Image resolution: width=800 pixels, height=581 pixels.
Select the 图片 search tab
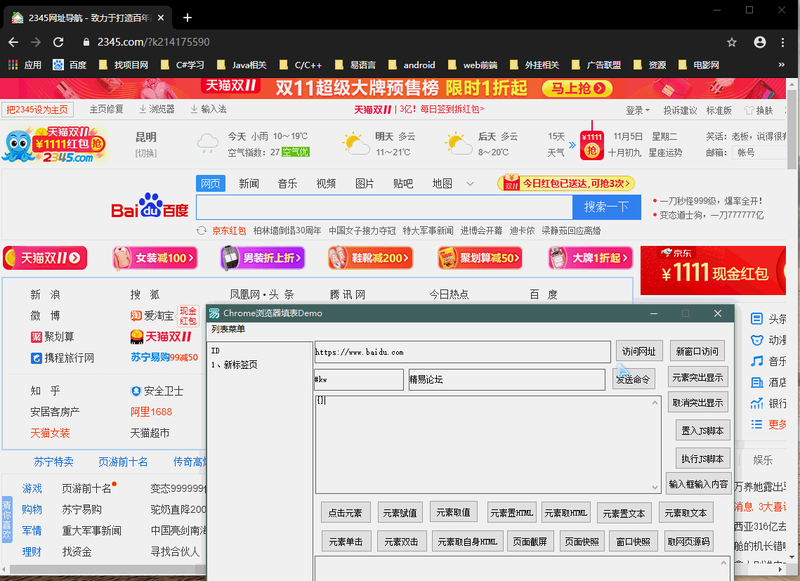(365, 184)
